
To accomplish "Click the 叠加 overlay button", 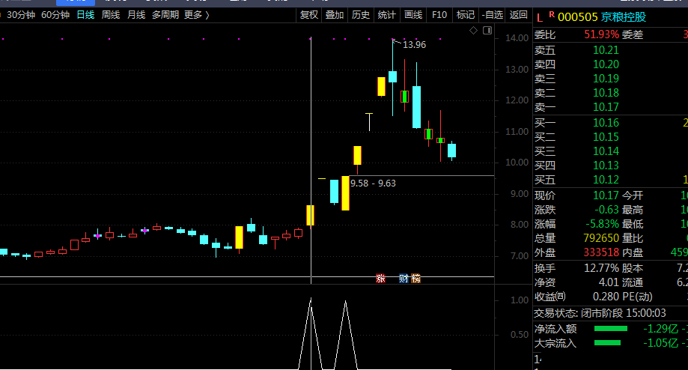I will (335, 15).
